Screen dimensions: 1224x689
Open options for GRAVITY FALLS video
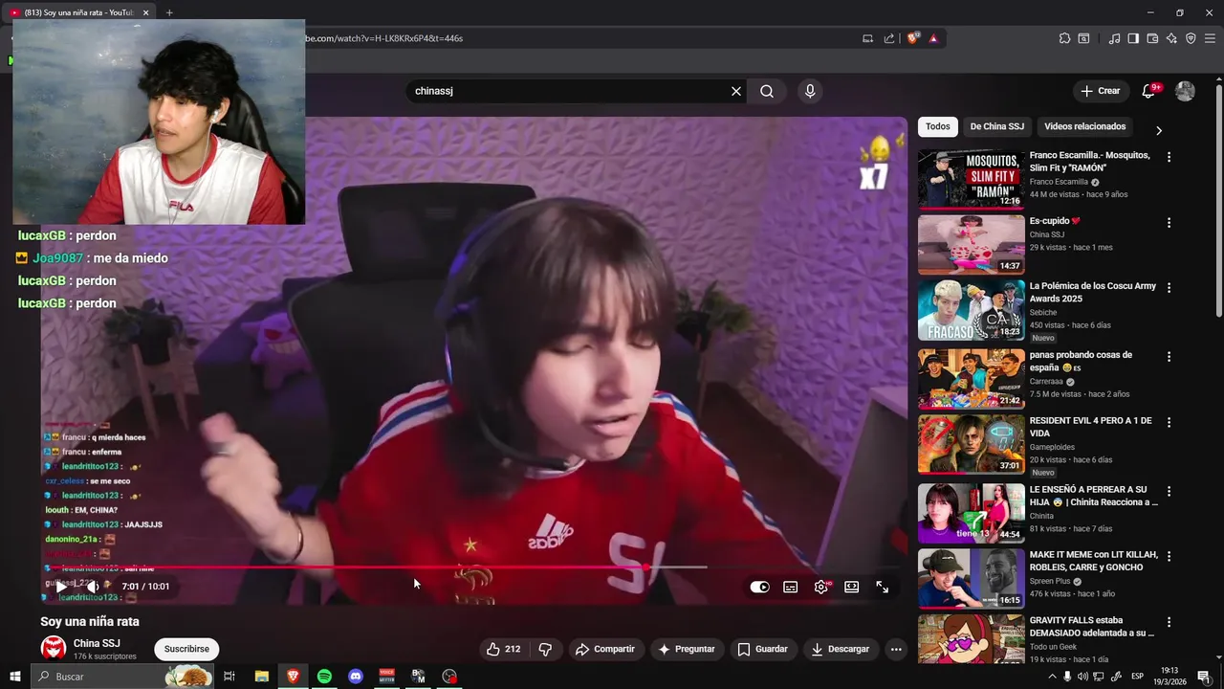coord(1169,622)
